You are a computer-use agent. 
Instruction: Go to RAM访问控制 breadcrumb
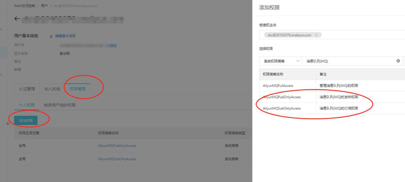(24, 6)
